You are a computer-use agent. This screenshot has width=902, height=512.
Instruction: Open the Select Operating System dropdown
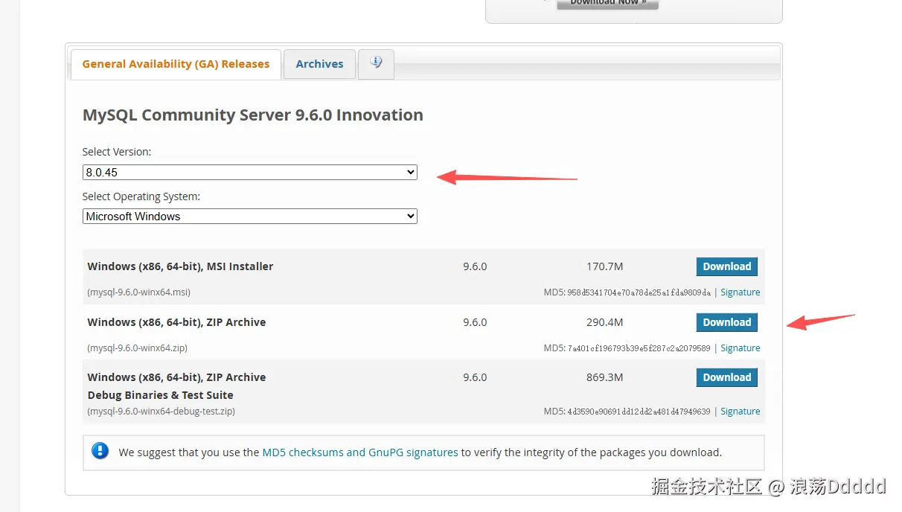pos(250,217)
